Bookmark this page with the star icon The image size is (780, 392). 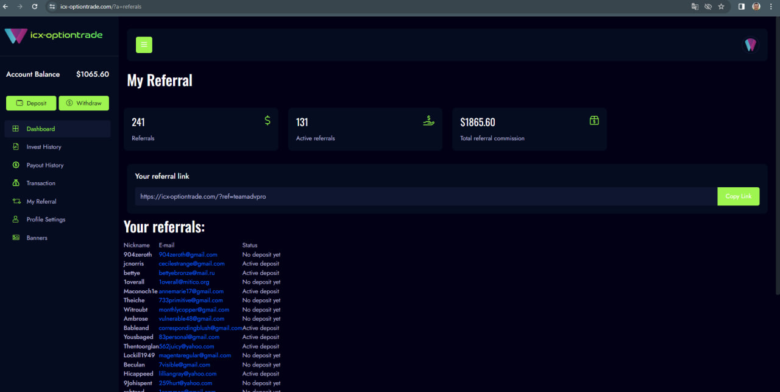tap(721, 6)
